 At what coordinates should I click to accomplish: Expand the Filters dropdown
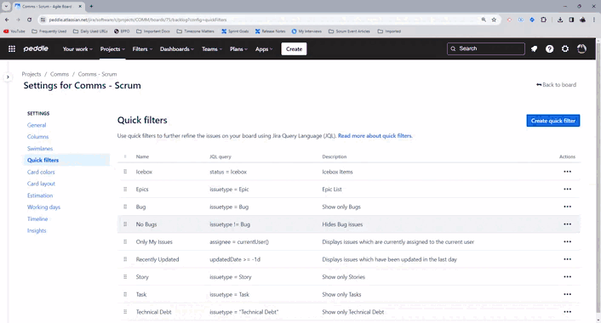point(142,49)
